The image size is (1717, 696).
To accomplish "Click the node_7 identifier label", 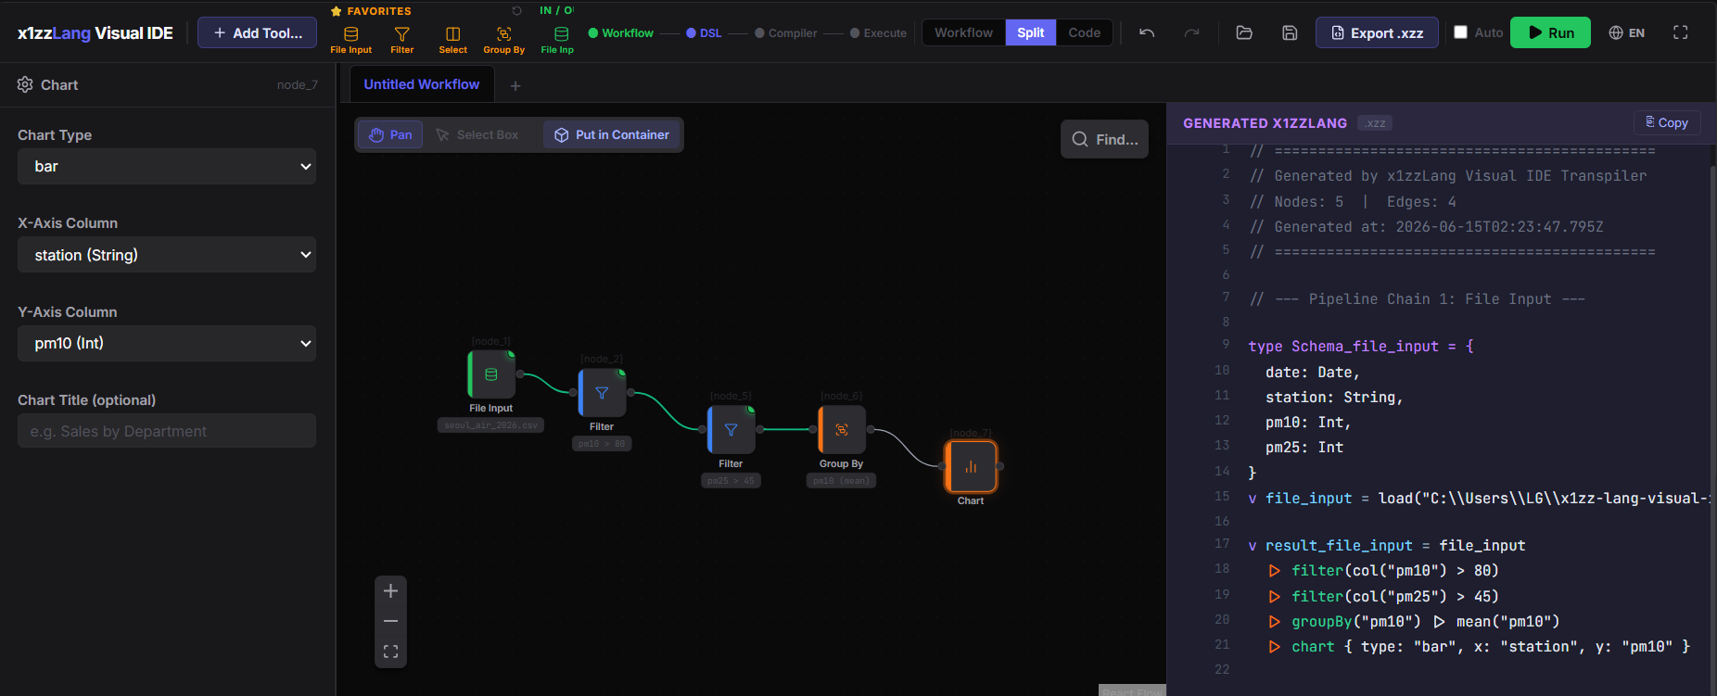I will [297, 84].
